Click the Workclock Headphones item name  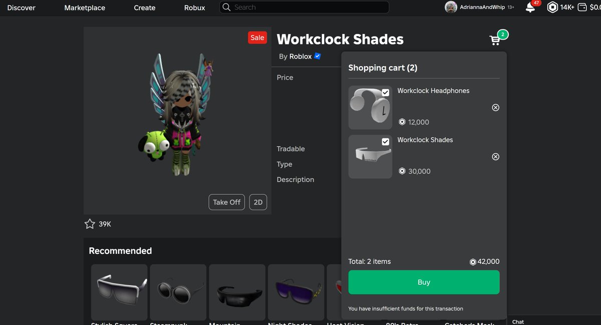pyautogui.click(x=433, y=91)
